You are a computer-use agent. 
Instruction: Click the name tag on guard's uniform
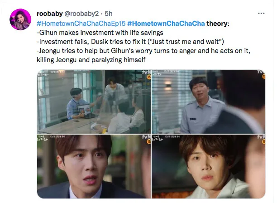pos(193,119)
